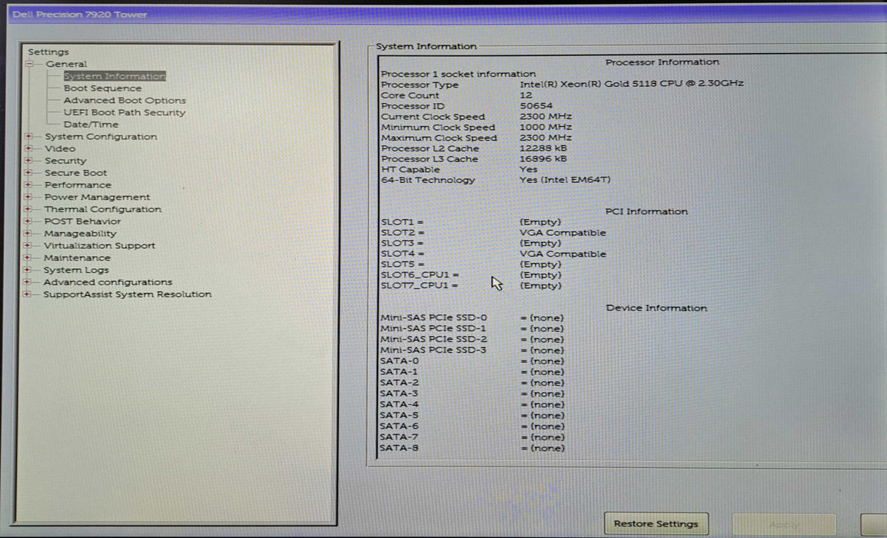The height and width of the screenshot is (538, 887).
Task: Select the Security category label
Action: (65, 161)
